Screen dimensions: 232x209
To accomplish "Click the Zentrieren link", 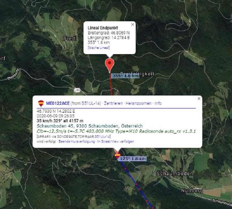I will click(113, 103).
